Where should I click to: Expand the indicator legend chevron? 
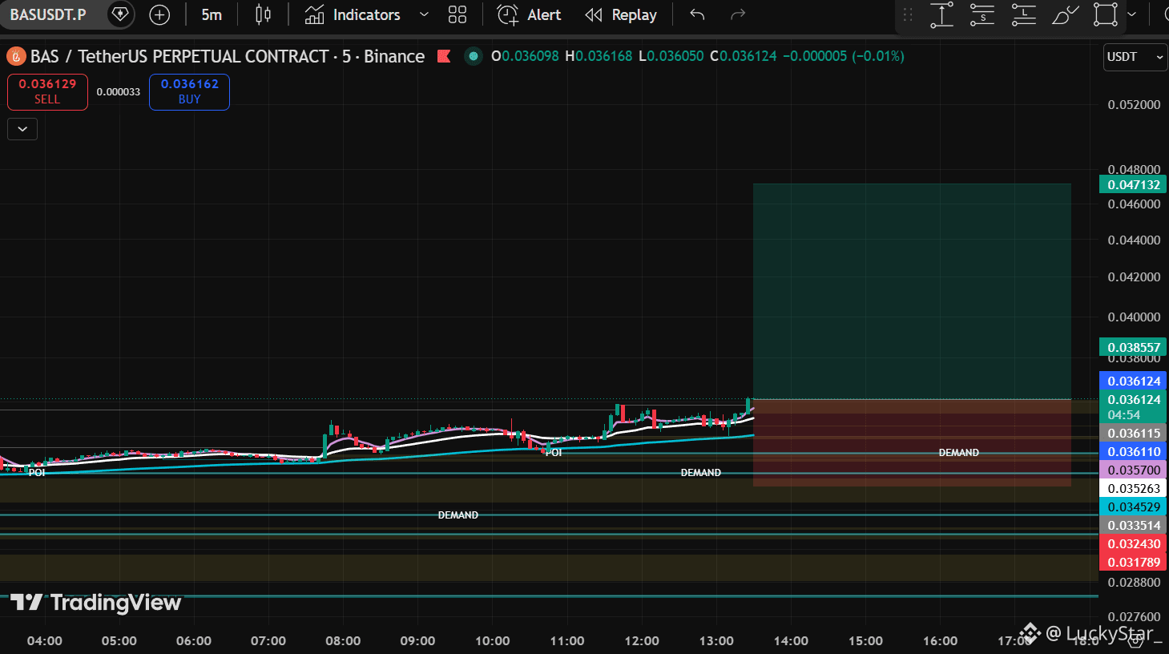tap(22, 128)
